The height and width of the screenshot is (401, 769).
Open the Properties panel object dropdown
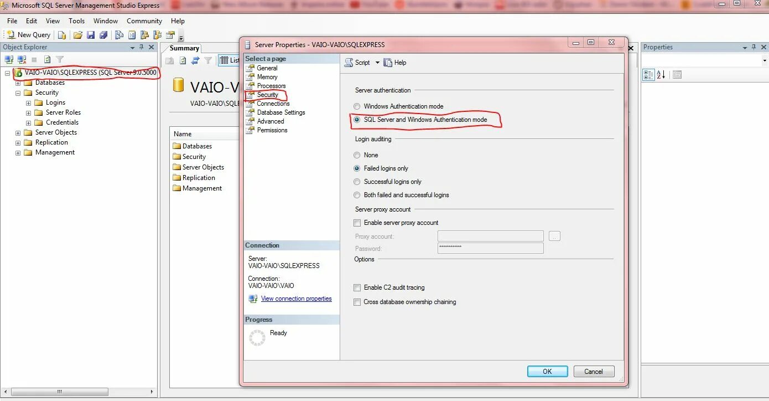(x=765, y=60)
